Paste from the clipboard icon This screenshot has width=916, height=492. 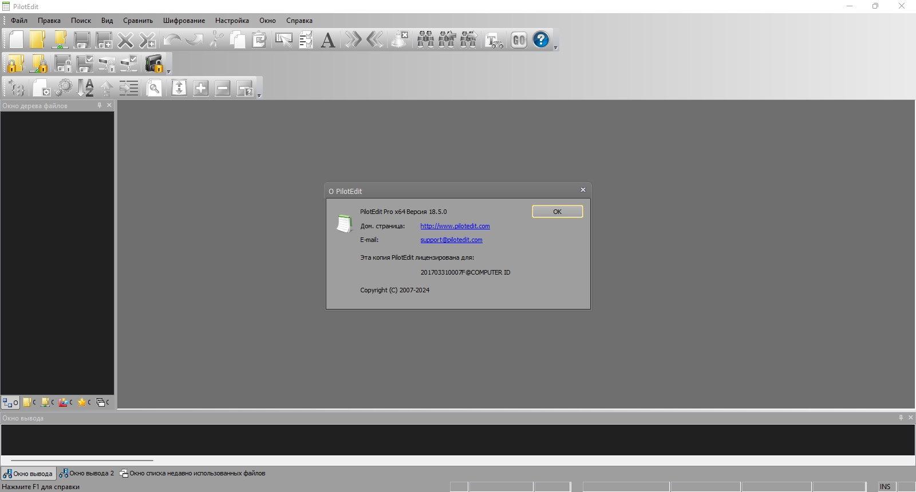259,39
